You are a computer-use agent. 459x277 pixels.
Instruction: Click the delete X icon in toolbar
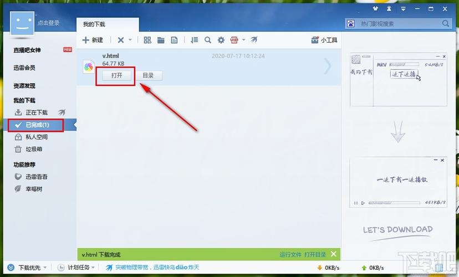[x=121, y=40]
